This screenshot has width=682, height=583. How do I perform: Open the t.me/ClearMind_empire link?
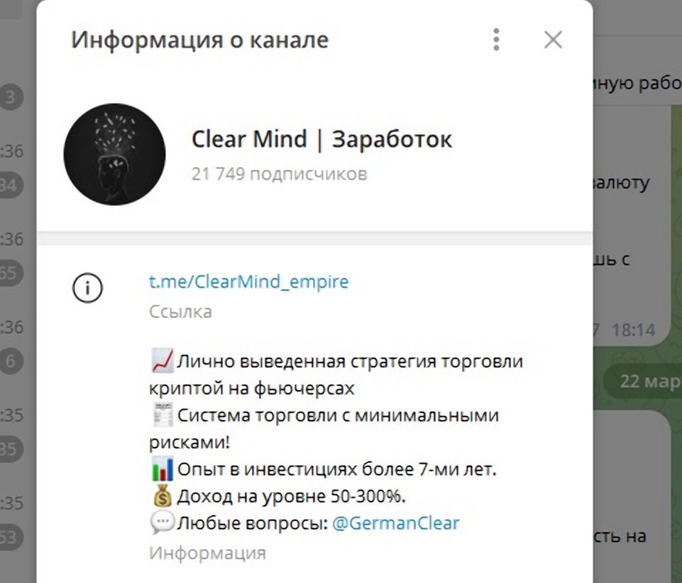coord(249,282)
